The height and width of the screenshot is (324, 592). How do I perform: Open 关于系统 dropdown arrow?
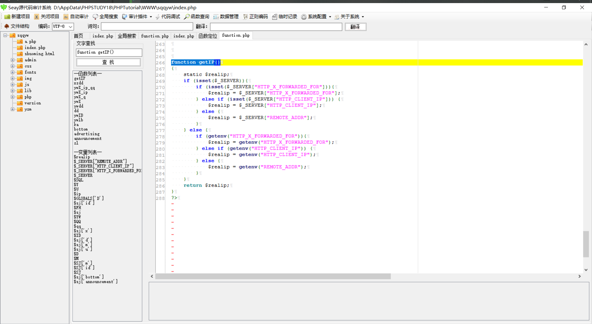click(363, 17)
